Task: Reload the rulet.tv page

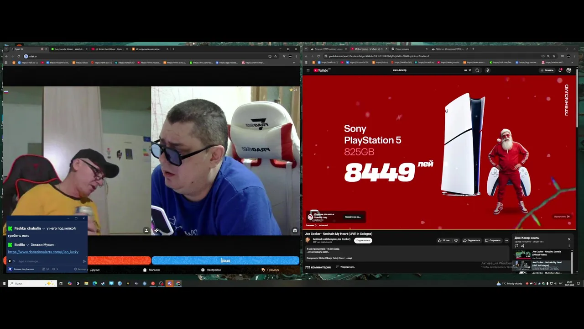Action: [x=19, y=56]
